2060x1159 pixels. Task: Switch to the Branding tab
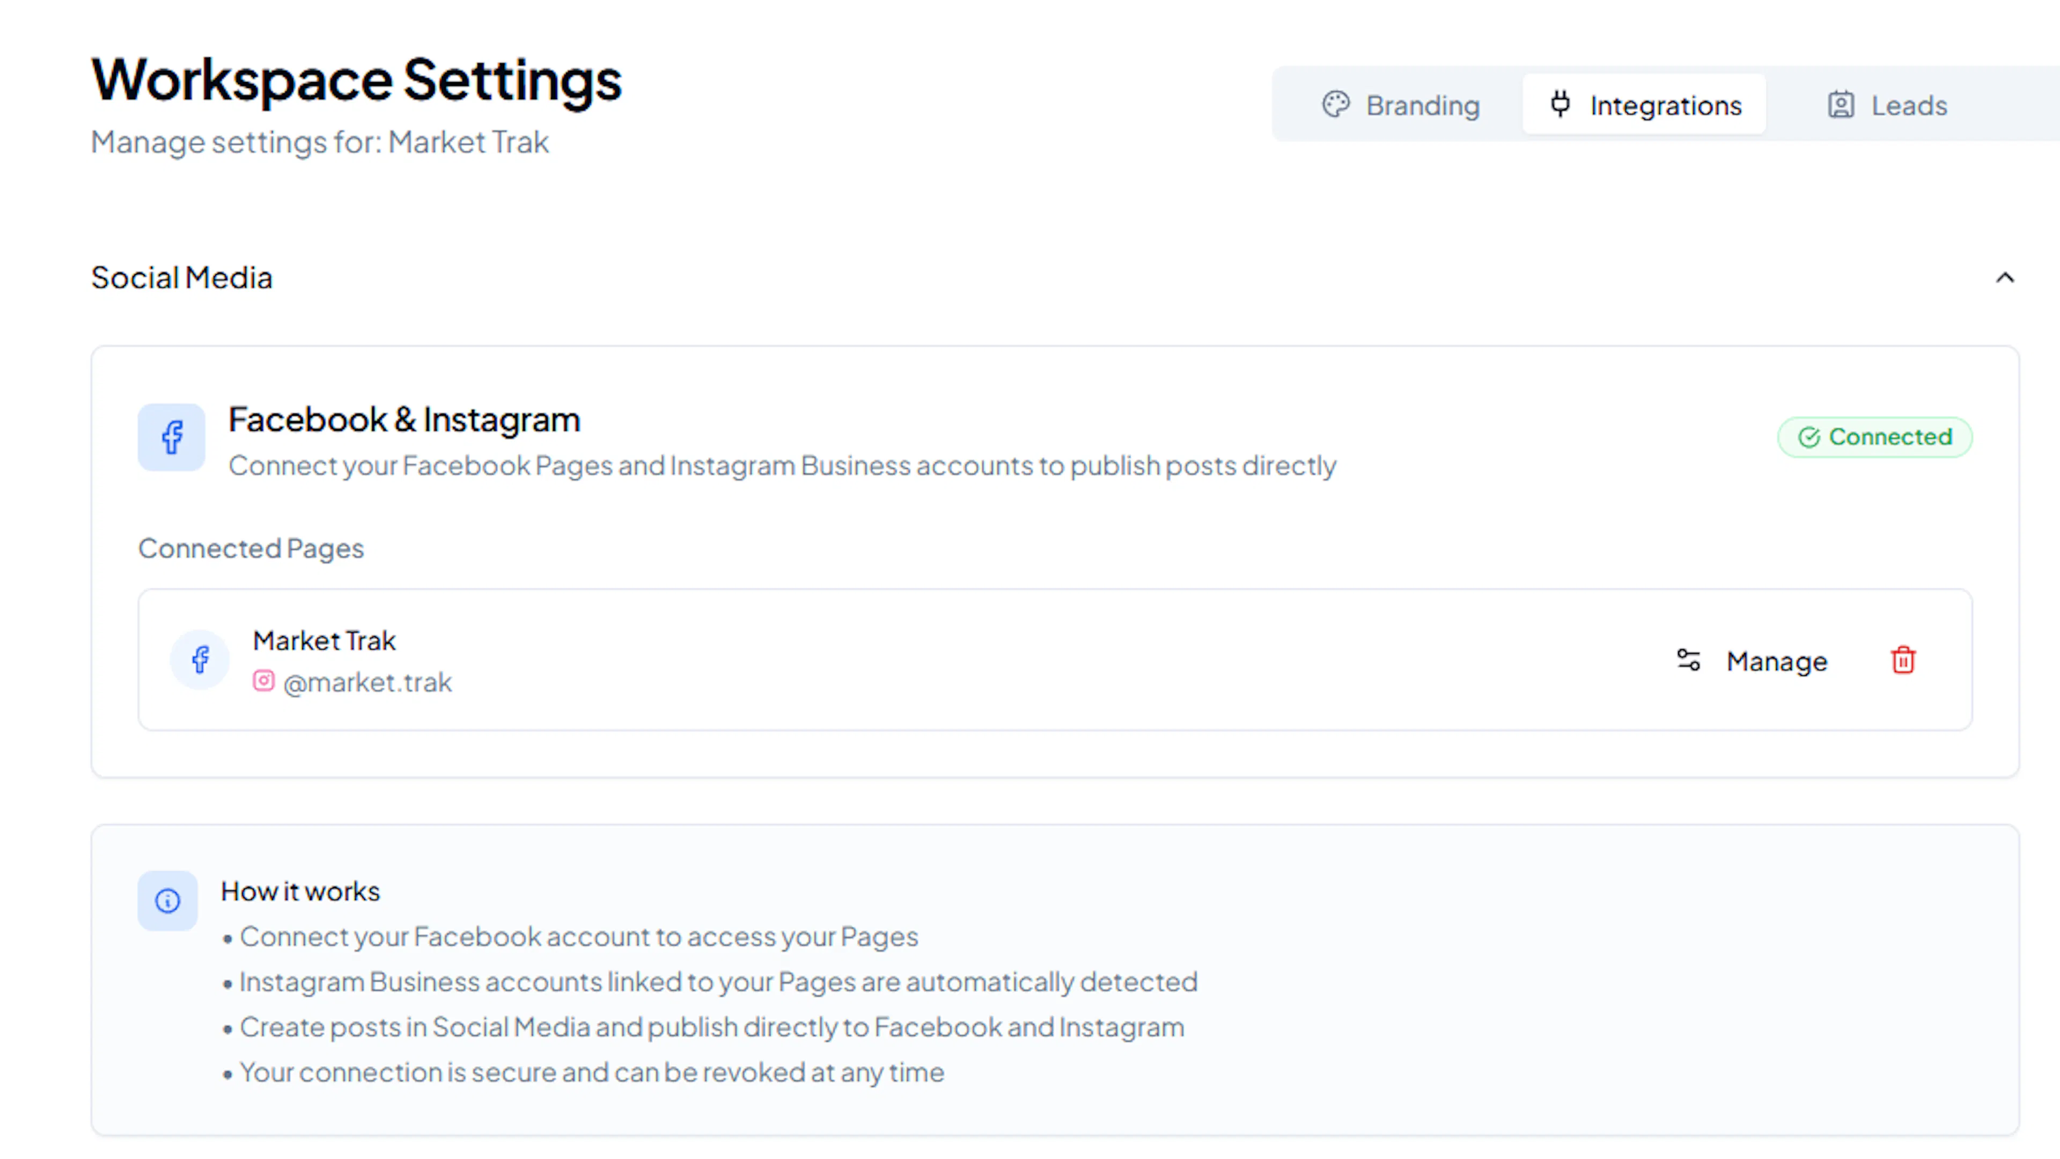[1401, 105]
